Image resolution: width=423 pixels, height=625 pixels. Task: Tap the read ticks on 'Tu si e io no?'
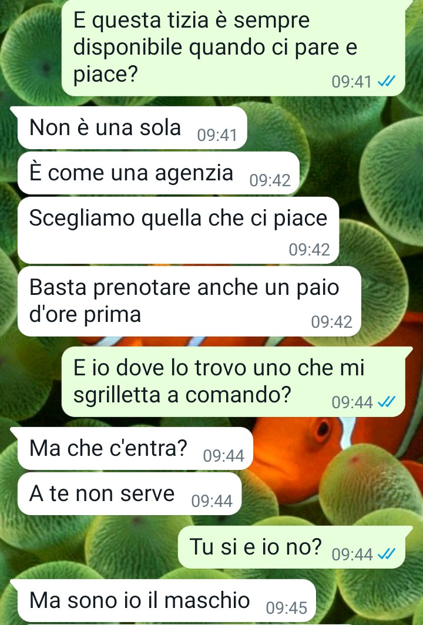[x=387, y=554]
